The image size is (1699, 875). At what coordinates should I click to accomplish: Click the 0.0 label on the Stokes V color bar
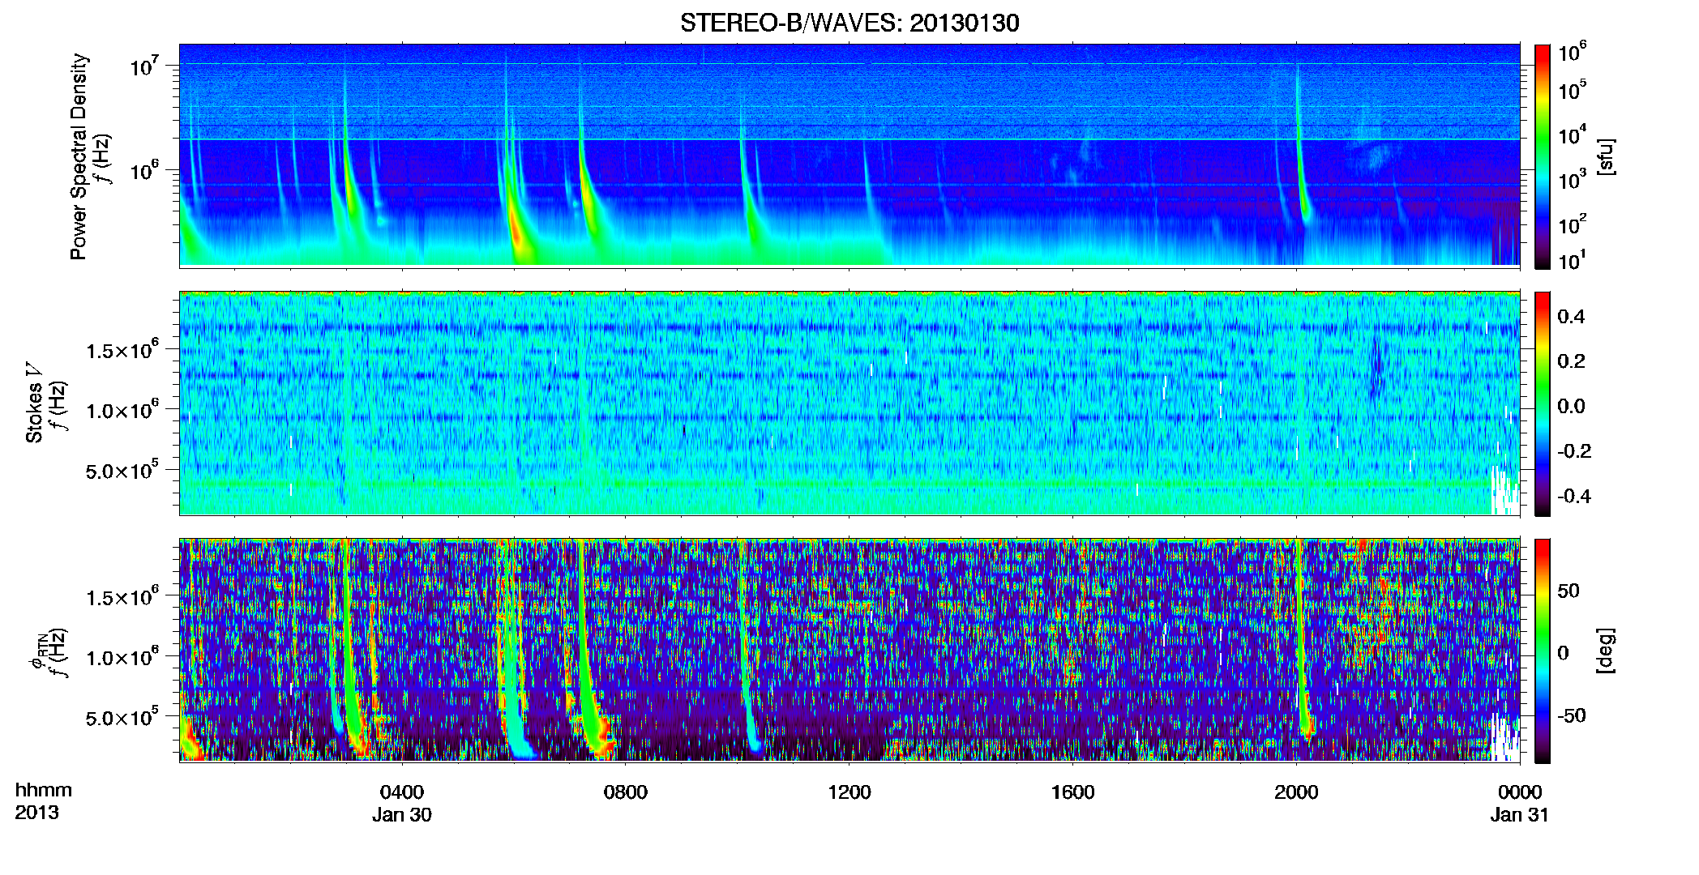pyautogui.click(x=1571, y=406)
